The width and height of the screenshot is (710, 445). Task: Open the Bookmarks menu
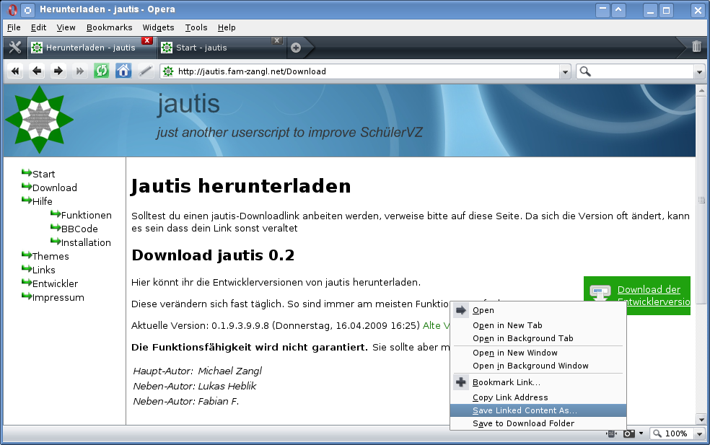(109, 27)
